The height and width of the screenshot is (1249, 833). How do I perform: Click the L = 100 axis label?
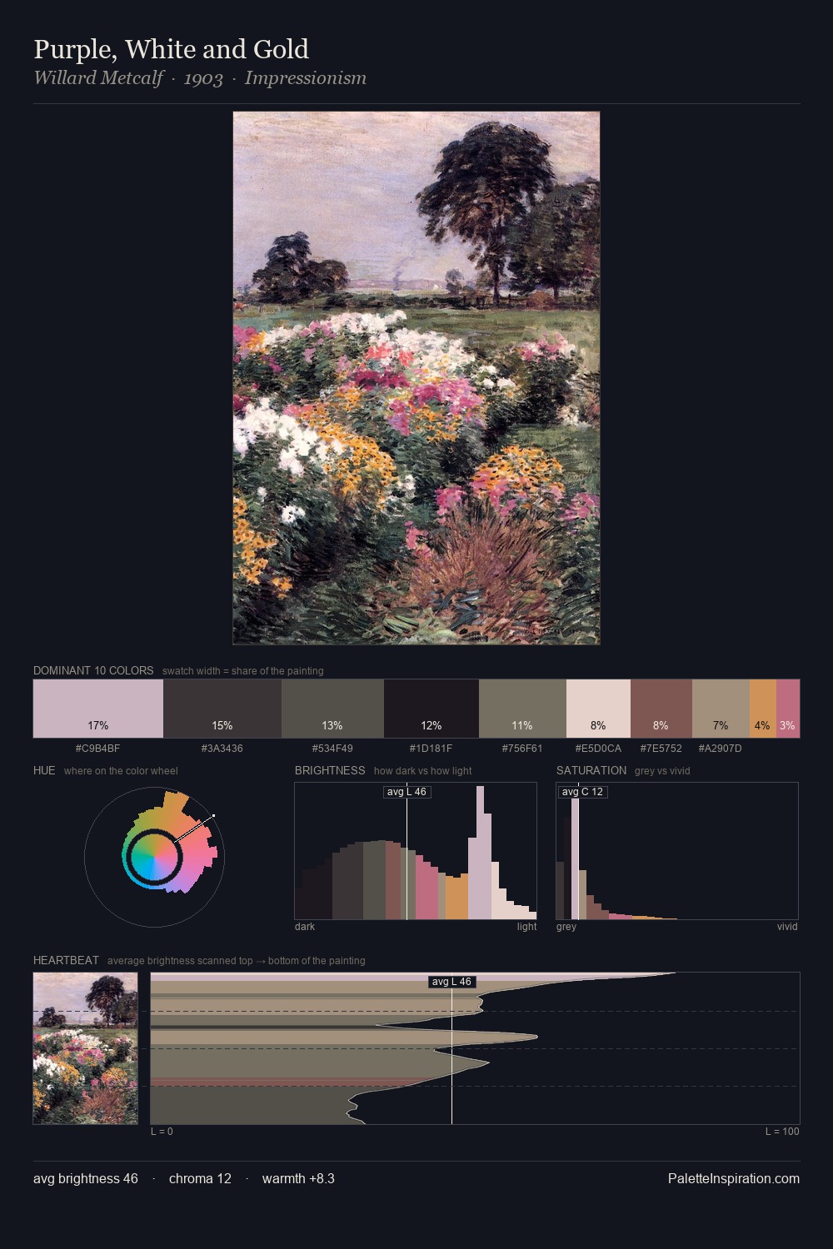pyautogui.click(x=782, y=1132)
